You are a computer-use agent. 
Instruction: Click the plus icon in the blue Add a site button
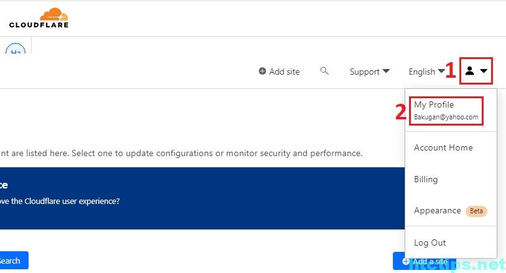406,261
